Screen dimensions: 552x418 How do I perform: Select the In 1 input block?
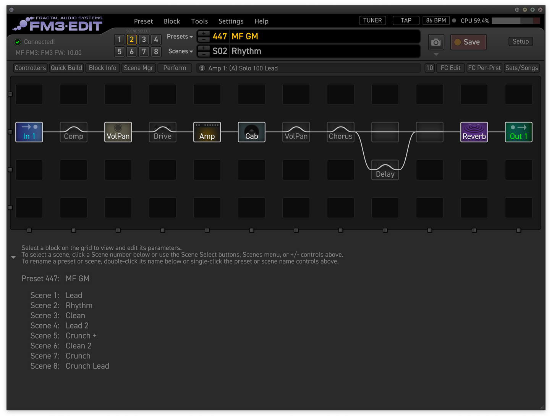click(29, 132)
